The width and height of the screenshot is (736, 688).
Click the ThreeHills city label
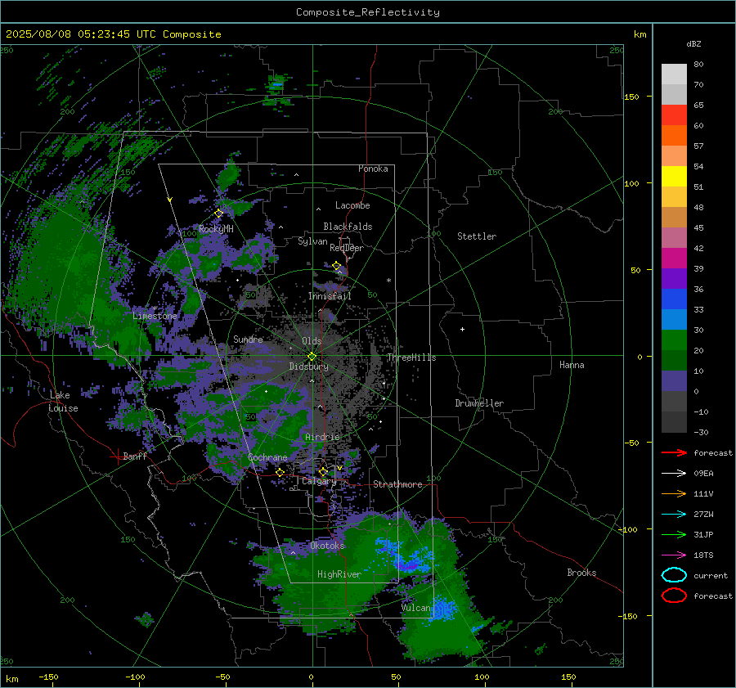tap(411, 357)
